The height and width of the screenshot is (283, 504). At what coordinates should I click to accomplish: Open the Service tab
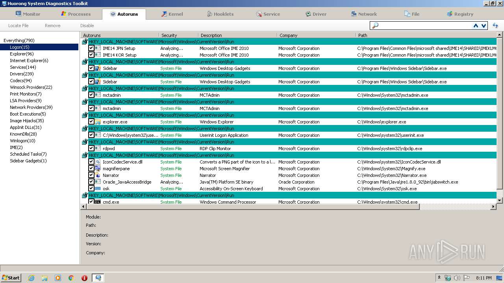pyautogui.click(x=268, y=14)
